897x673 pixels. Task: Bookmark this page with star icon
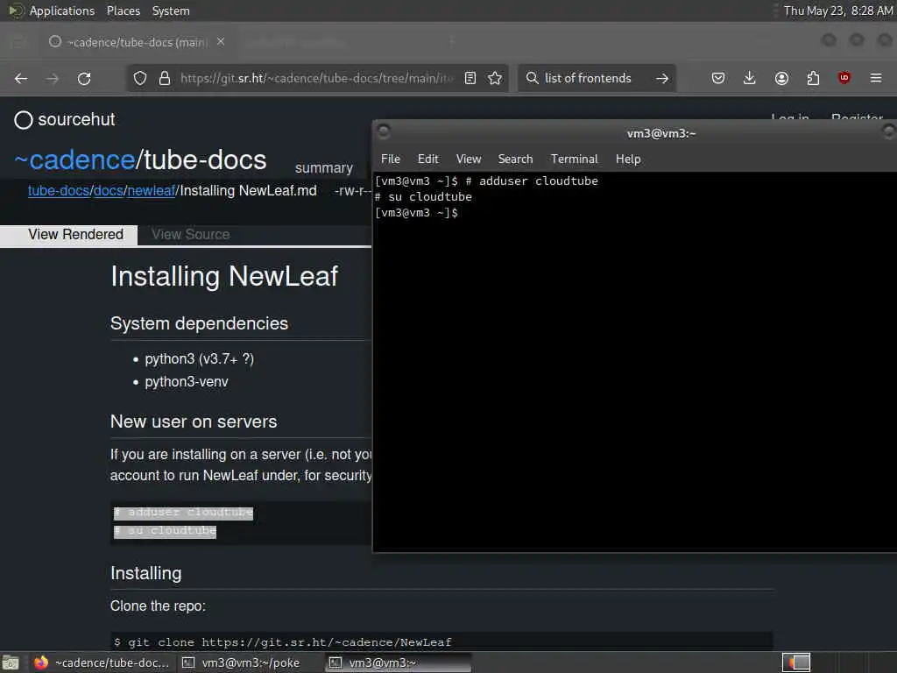tap(496, 78)
